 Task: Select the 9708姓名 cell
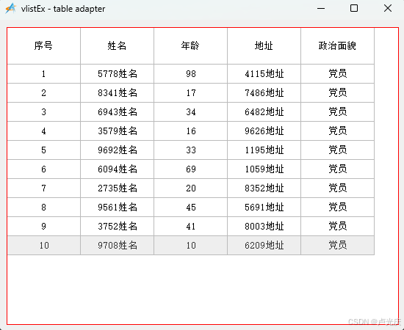coord(118,246)
